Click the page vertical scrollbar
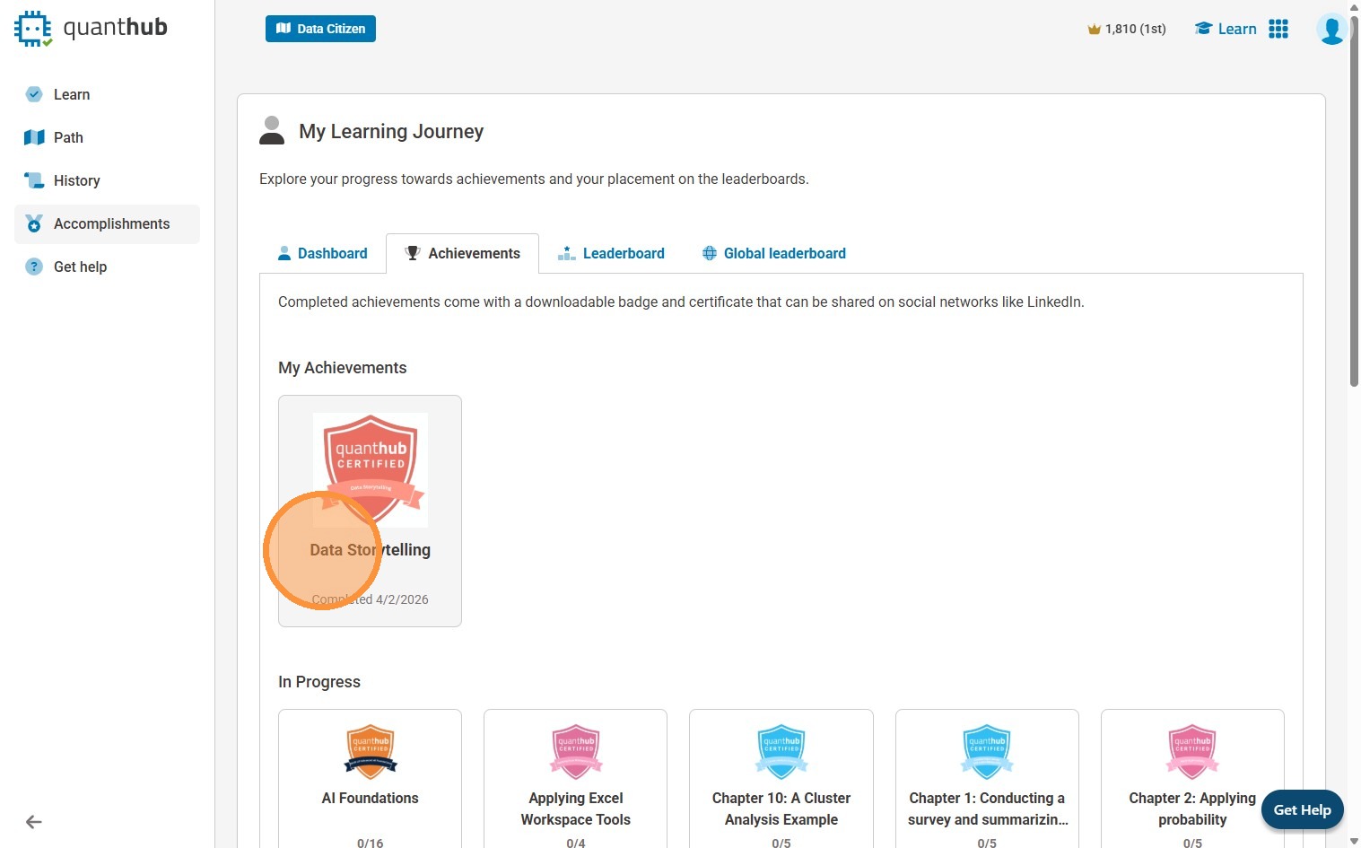 click(1354, 197)
